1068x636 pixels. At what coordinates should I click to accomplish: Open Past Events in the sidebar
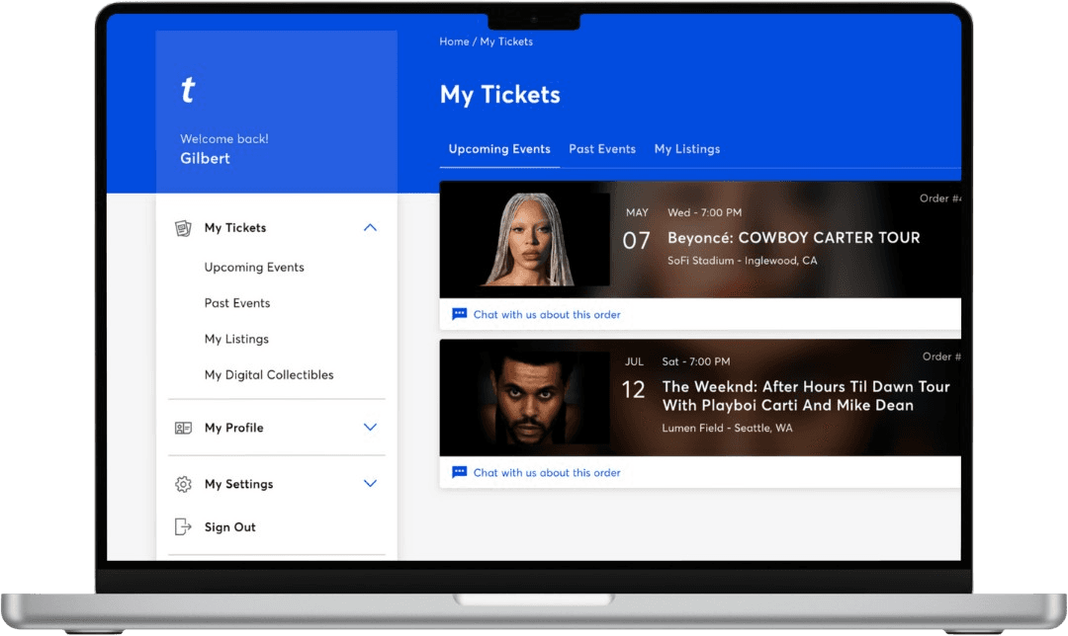click(237, 303)
